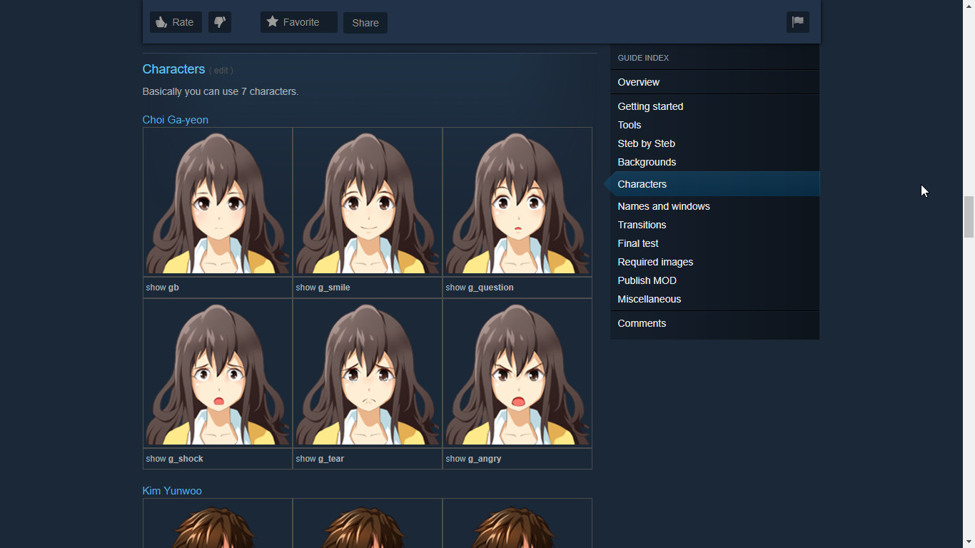
Task: Jump to the Tools section
Action: (x=630, y=125)
